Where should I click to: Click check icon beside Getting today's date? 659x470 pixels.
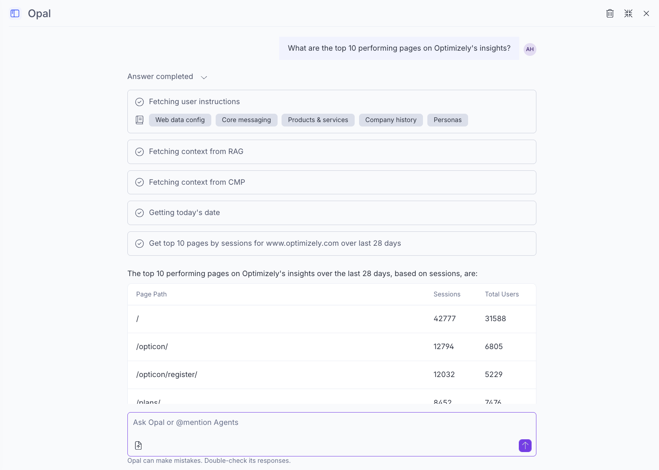(139, 213)
